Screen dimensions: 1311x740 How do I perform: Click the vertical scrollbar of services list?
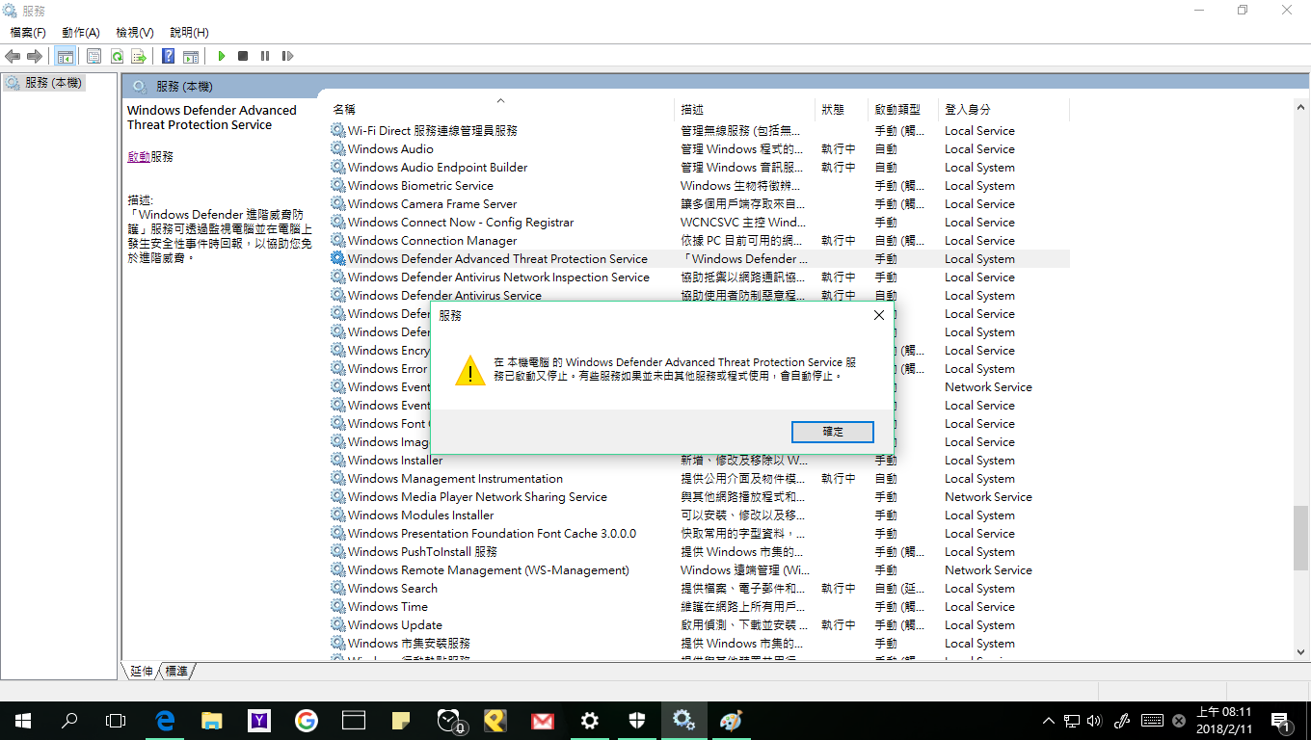pyautogui.click(x=1301, y=537)
